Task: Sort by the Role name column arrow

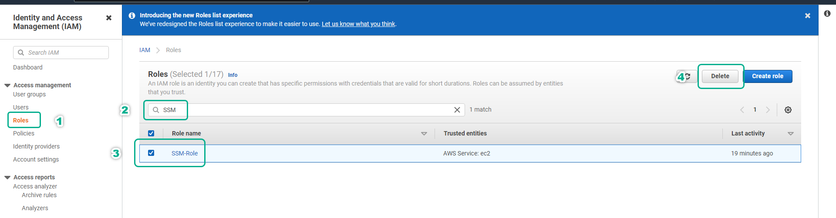Action: (424, 134)
